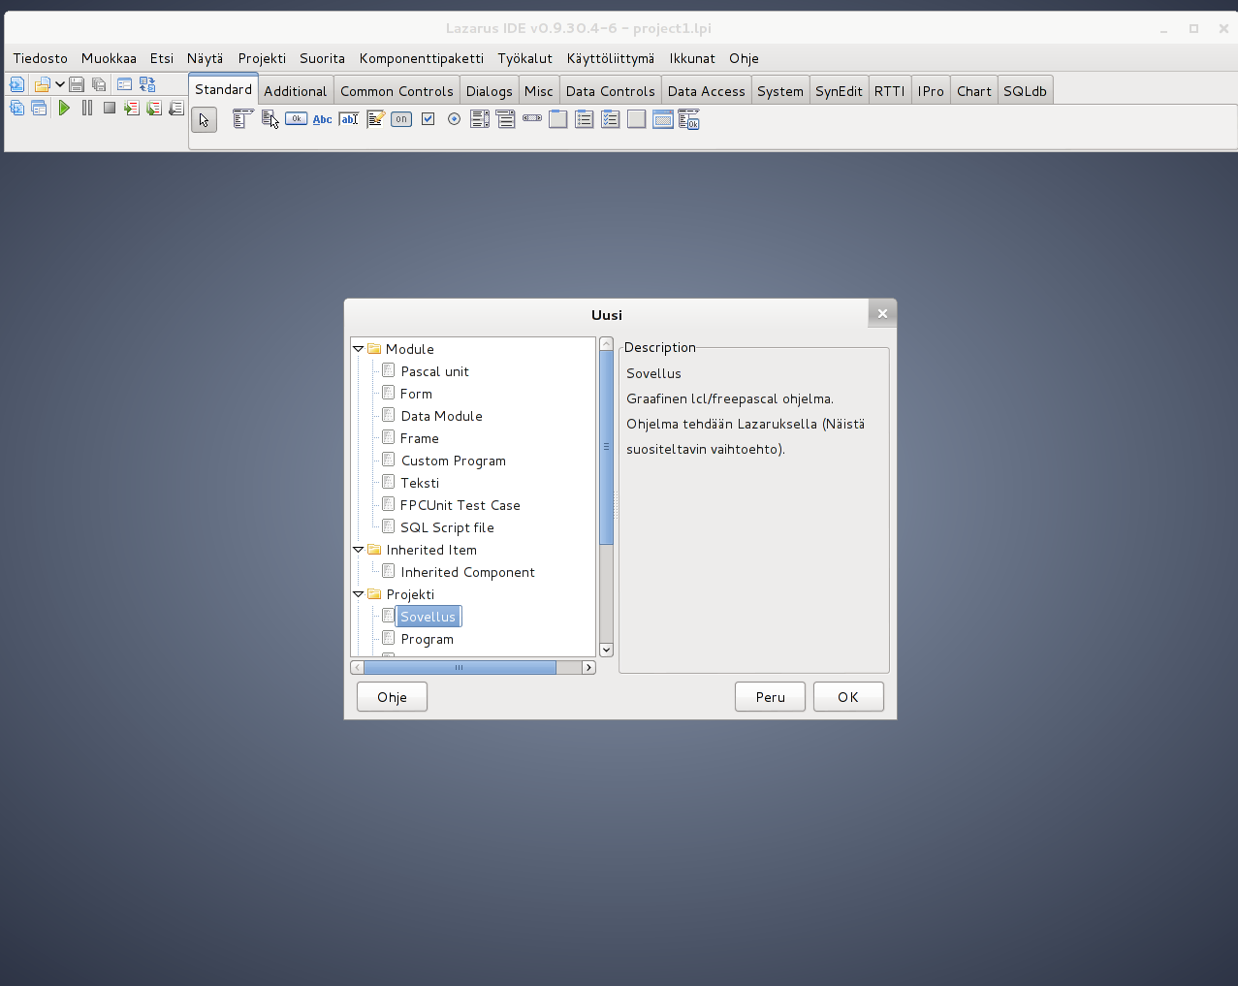Select the TPopupMenu component icon

[270, 119]
